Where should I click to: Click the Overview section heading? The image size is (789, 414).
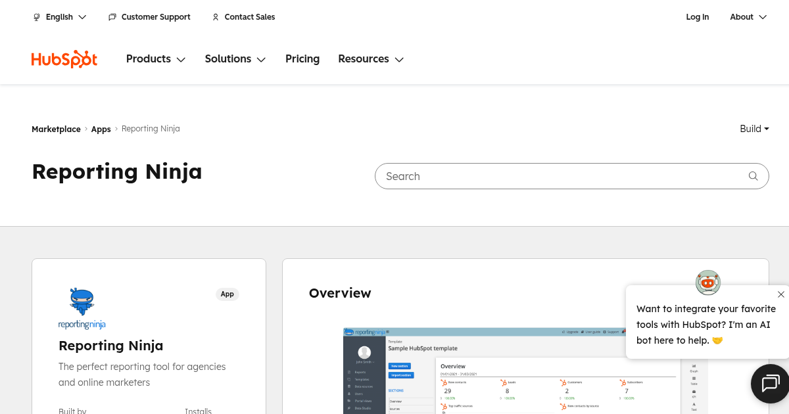click(340, 293)
